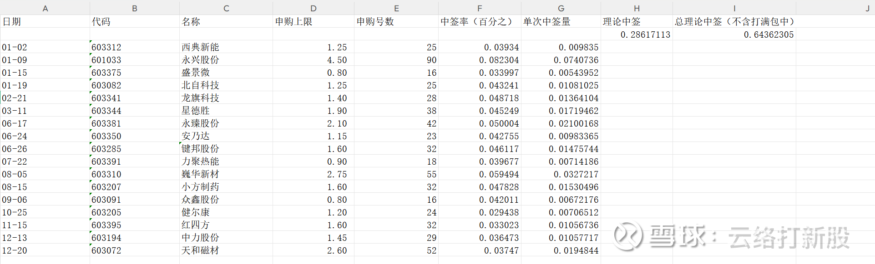The width and height of the screenshot is (875, 264).
Task: Select name cell 健尔康
Action: [226, 212]
